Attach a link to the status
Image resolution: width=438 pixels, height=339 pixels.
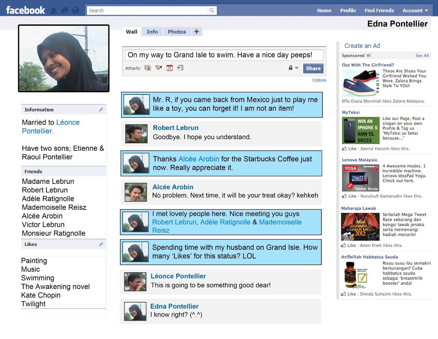pos(180,68)
